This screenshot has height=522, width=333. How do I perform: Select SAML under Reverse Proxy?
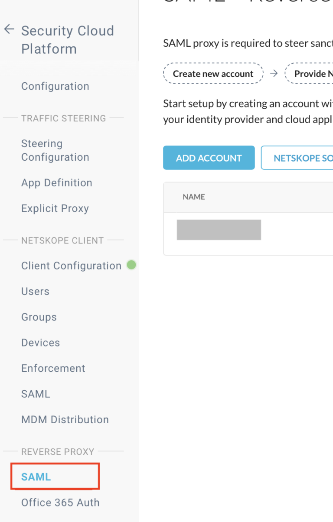36,477
